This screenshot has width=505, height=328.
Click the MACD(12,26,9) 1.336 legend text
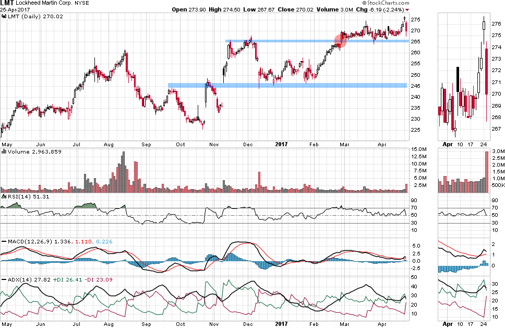pyautogui.click(x=39, y=242)
